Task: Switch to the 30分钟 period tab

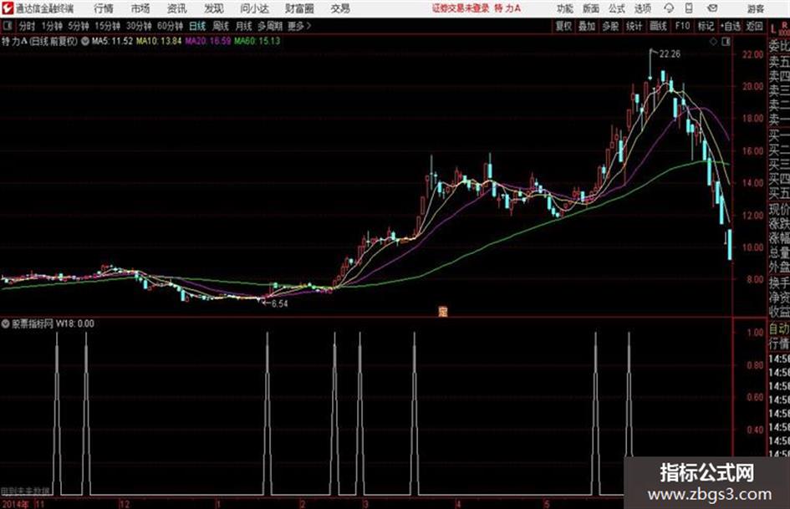Action: [139, 26]
